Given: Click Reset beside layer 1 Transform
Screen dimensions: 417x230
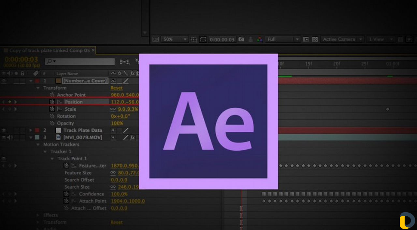Looking at the screenshot, I should (x=117, y=88).
